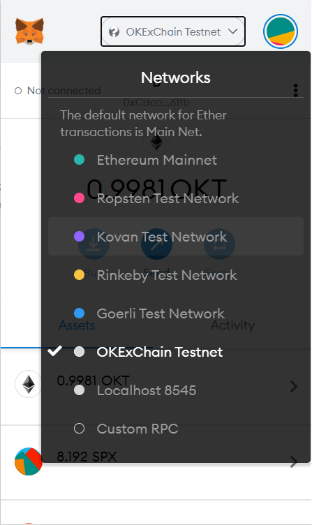Click the MetaMask fox logo

(29, 31)
